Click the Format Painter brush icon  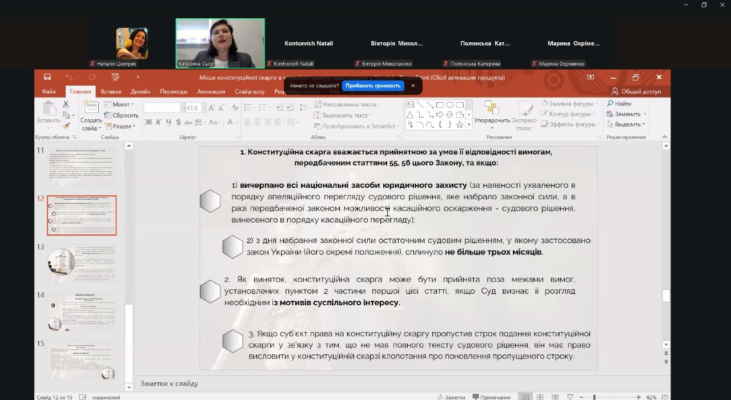click(x=66, y=126)
